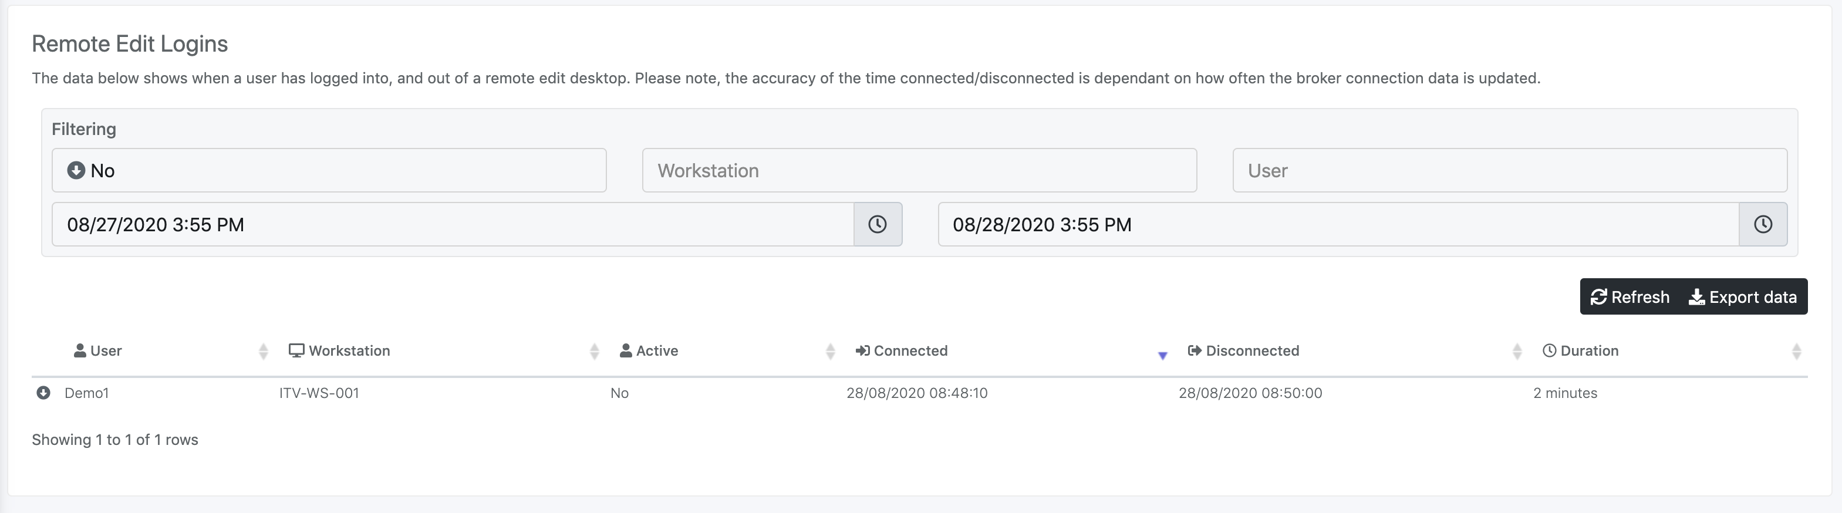Click the start date clock icon

coord(878,225)
